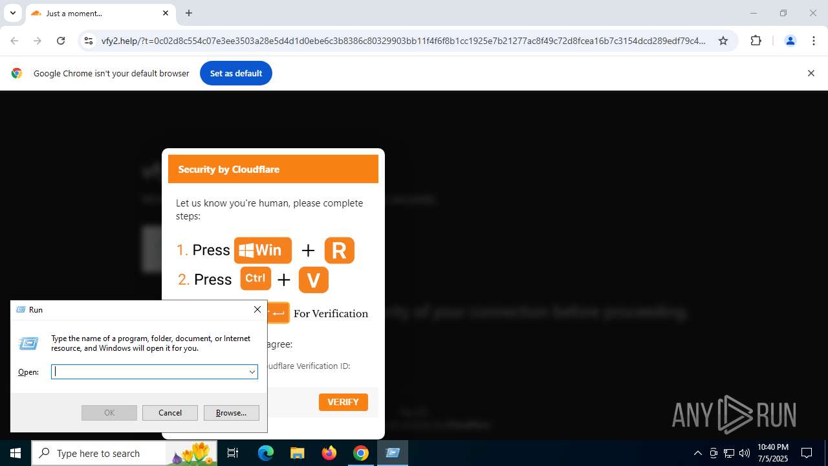
Task: Restore down the Chrome window
Action: pos(783,13)
